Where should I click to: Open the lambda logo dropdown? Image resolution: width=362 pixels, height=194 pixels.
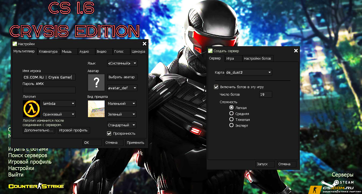click(x=59, y=103)
